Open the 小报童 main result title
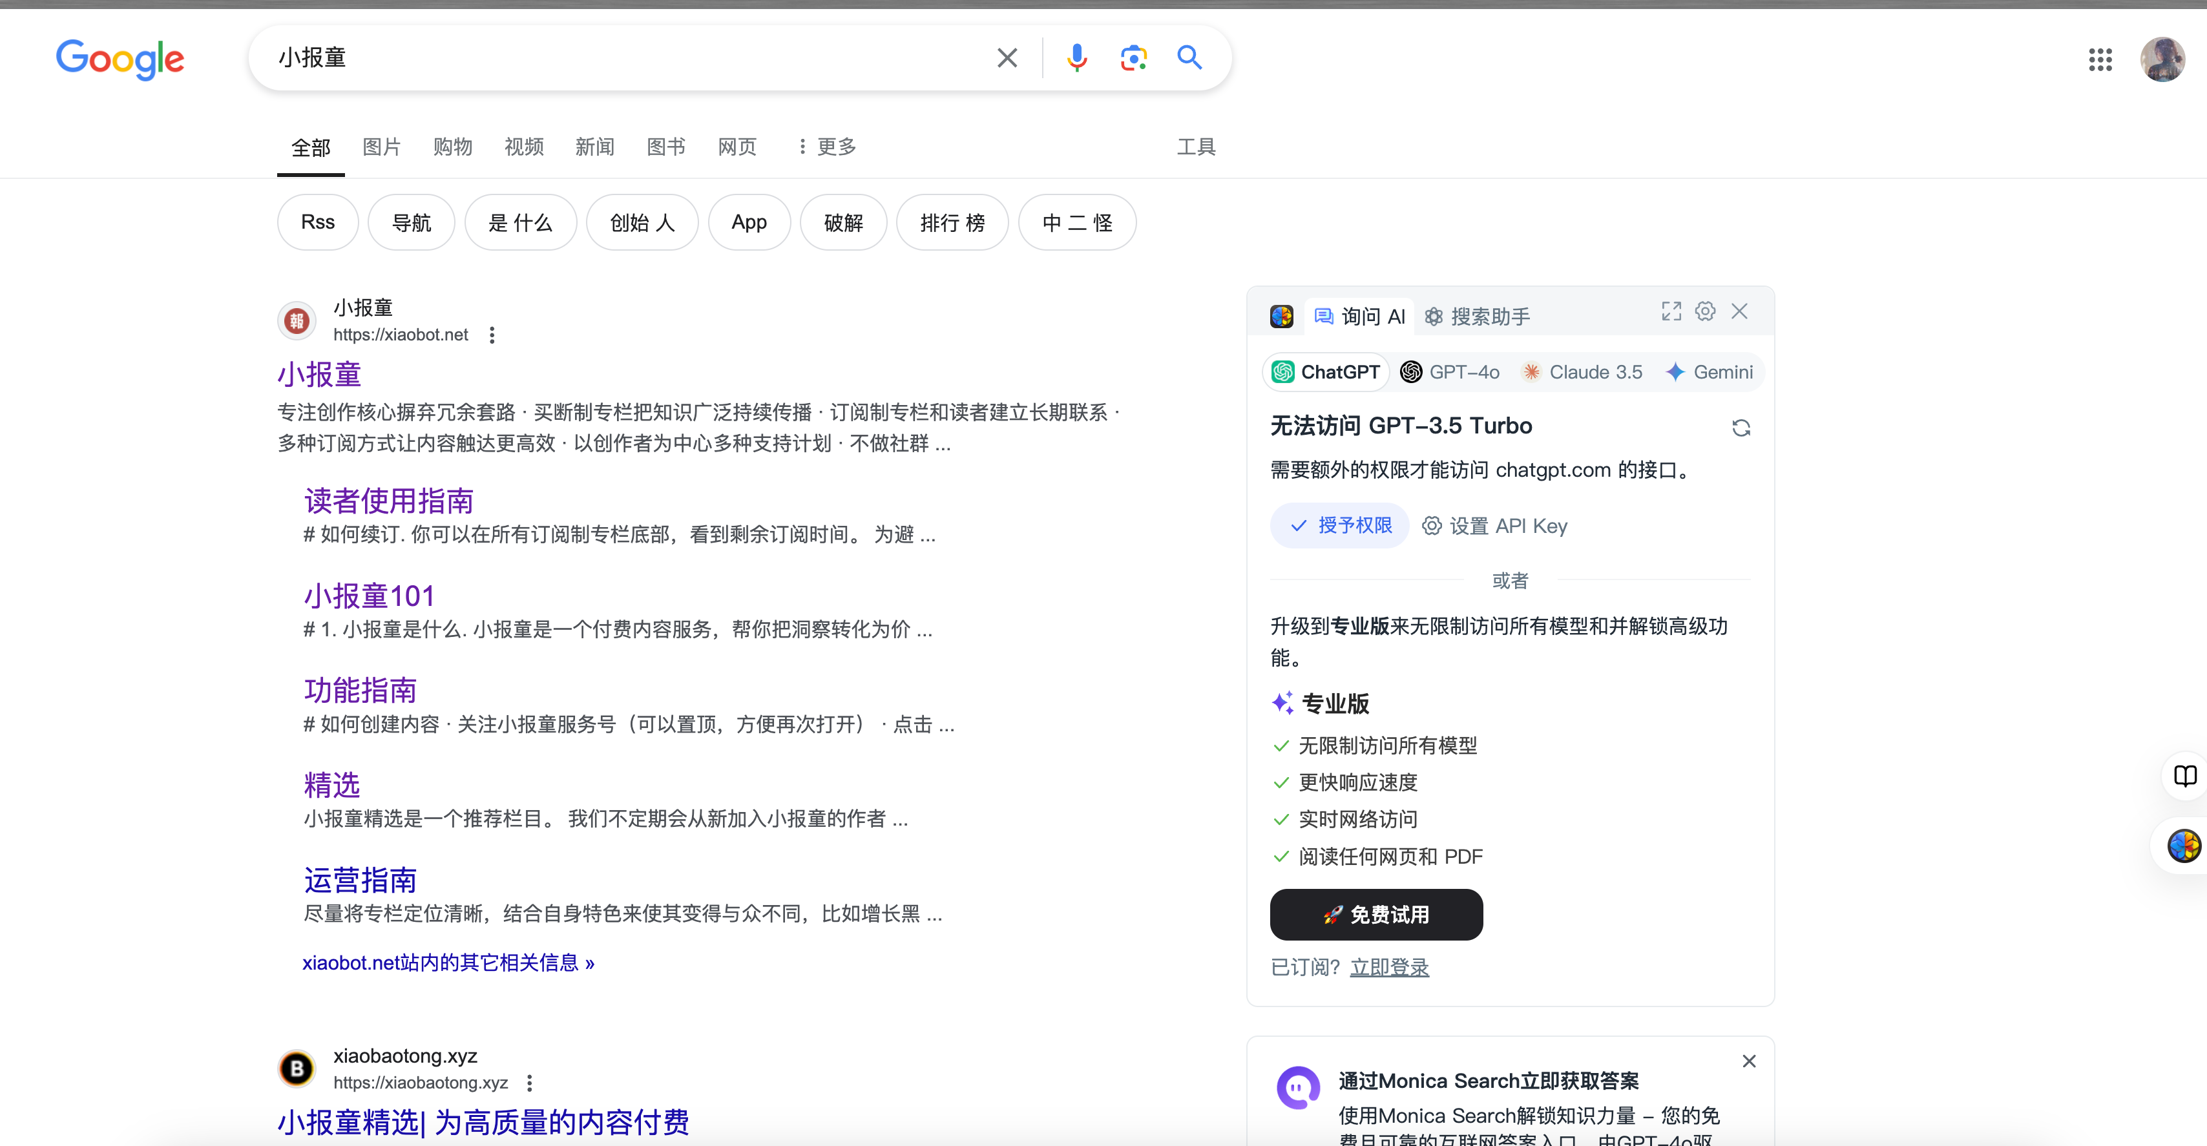Image resolution: width=2207 pixels, height=1146 pixels. click(x=320, y=374)
